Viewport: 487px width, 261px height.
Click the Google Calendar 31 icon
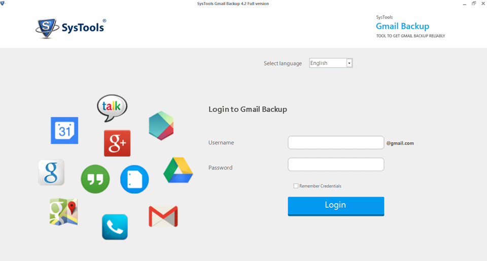pyautogui.click(x=64, y=130)
